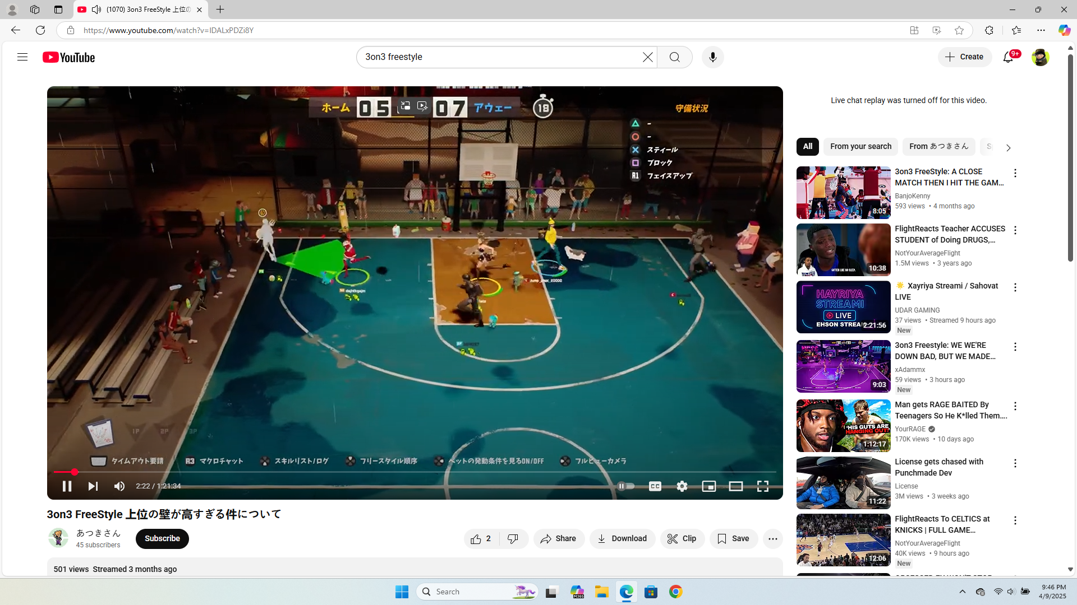Mute the video player volume
The height and width of the screenshot is (605, 1077).
point(119,486)
